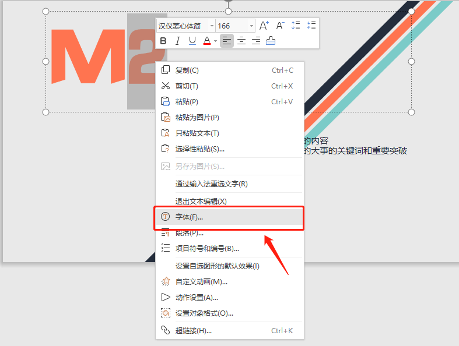Toggle underline formatting in mini toolbar
Viewport: 459px width, 346px height.
tap(192, 41)
